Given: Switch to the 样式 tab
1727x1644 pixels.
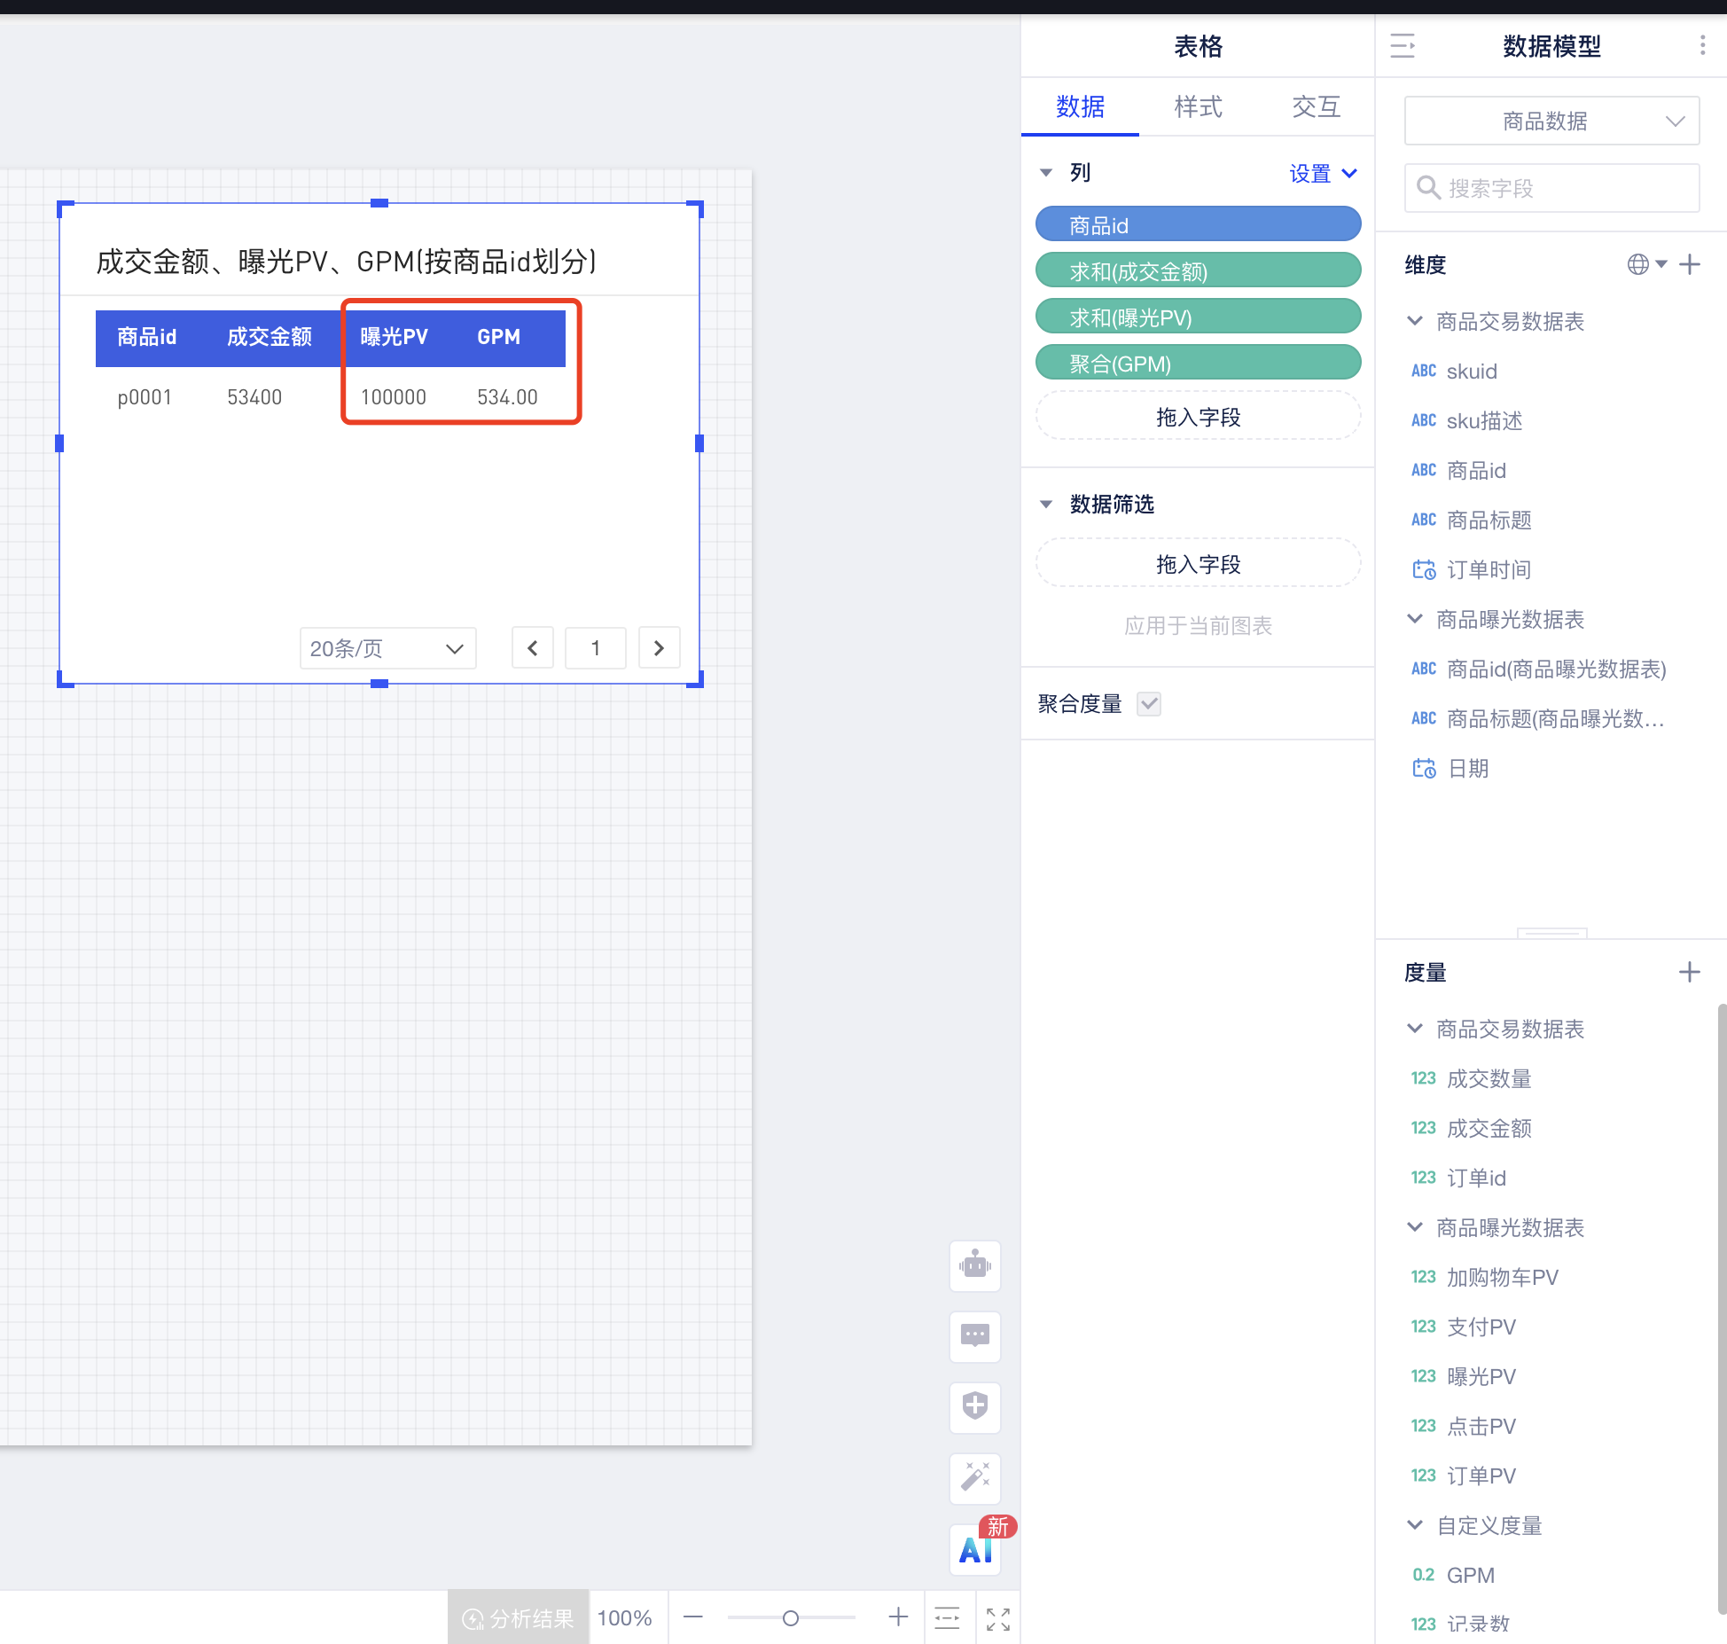Looking at the screenshot, I should pos(1198,107).
